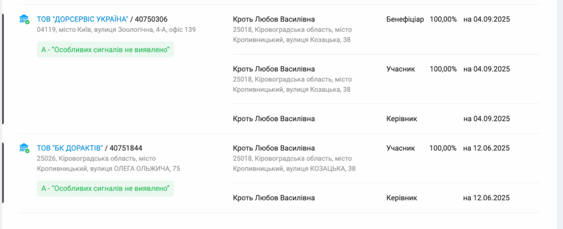
Task: Click the Бенефіціар role label
Action: 405,19
